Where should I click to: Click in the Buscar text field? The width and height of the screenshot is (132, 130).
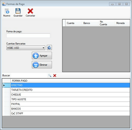29,75
